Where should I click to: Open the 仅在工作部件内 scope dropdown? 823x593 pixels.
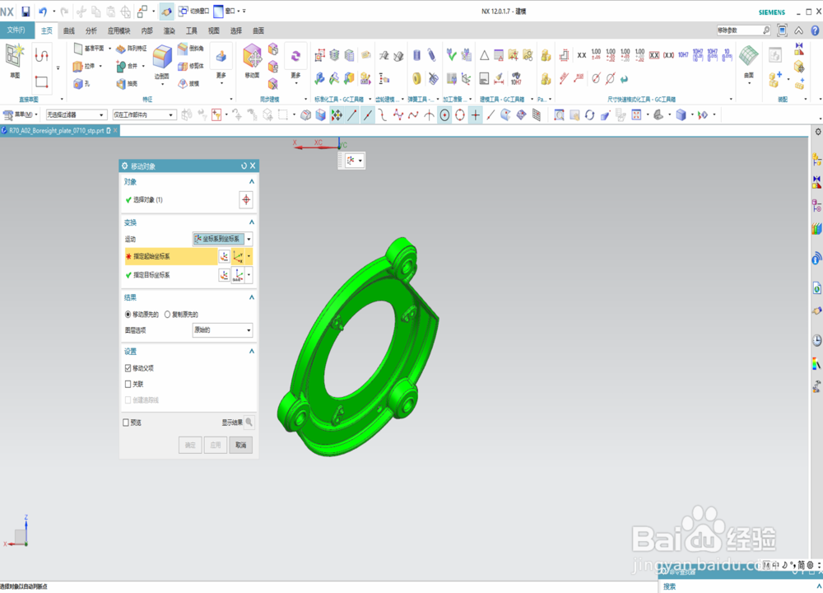click(143, 114)
